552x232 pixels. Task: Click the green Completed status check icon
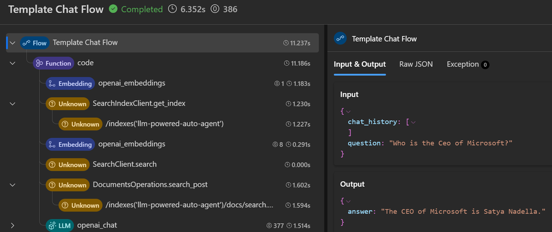point(113,9)
